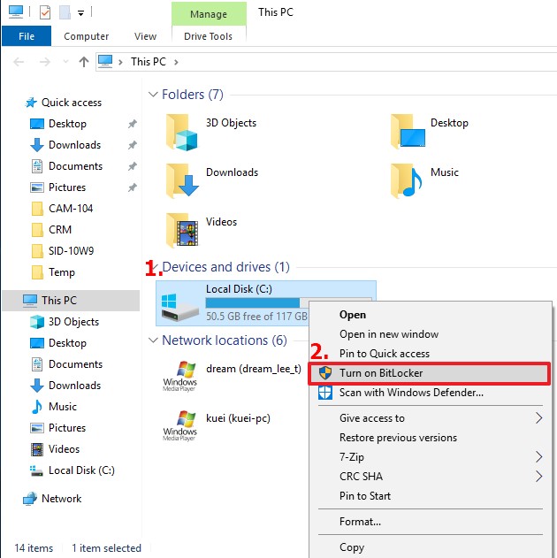
Task: Open the 3D Objects folder icon
Action: point(181,132)
